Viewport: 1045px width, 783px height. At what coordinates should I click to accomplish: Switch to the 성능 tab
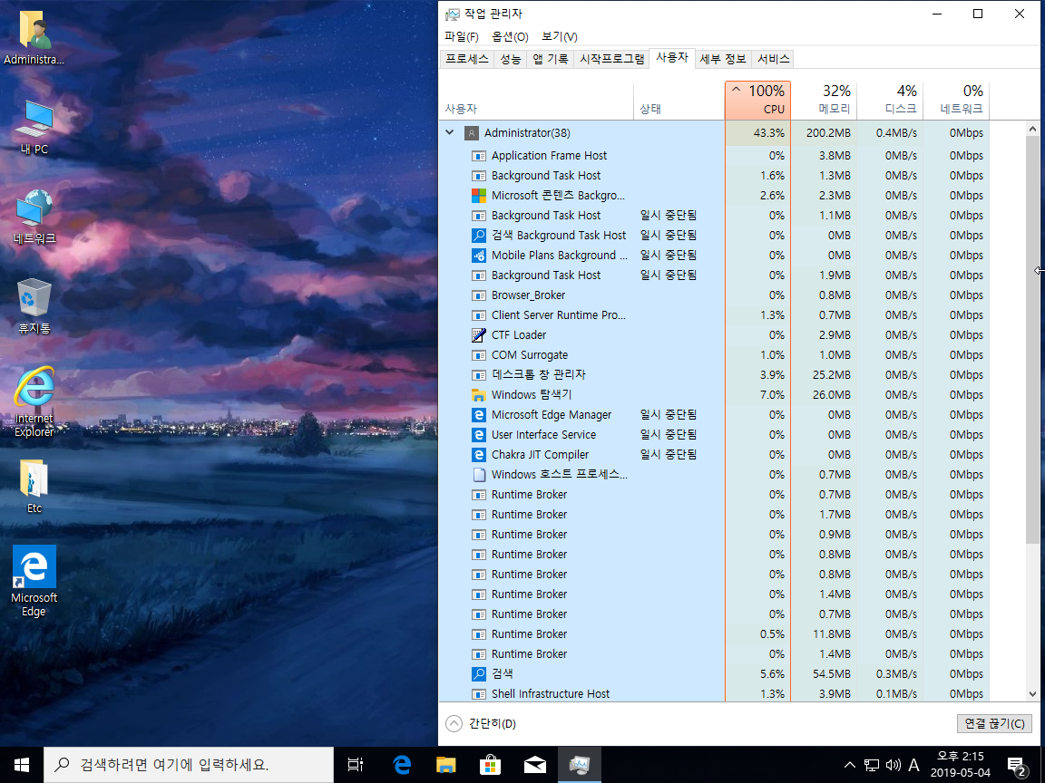[511, 59]
